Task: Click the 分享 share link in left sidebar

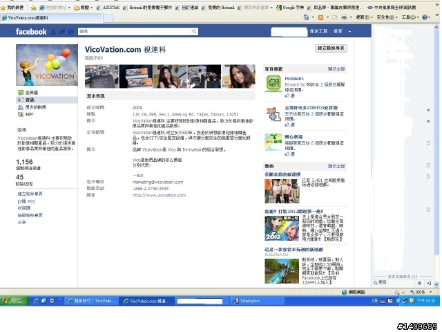Action: click(21, 223)
